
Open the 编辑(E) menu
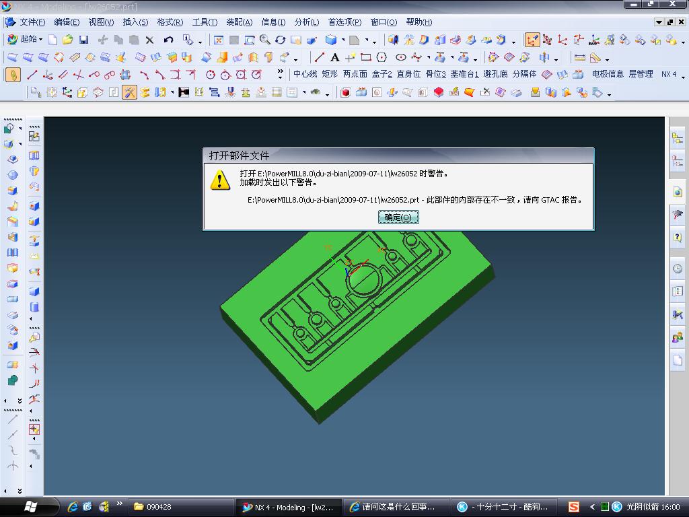click(x=67, y=22)
